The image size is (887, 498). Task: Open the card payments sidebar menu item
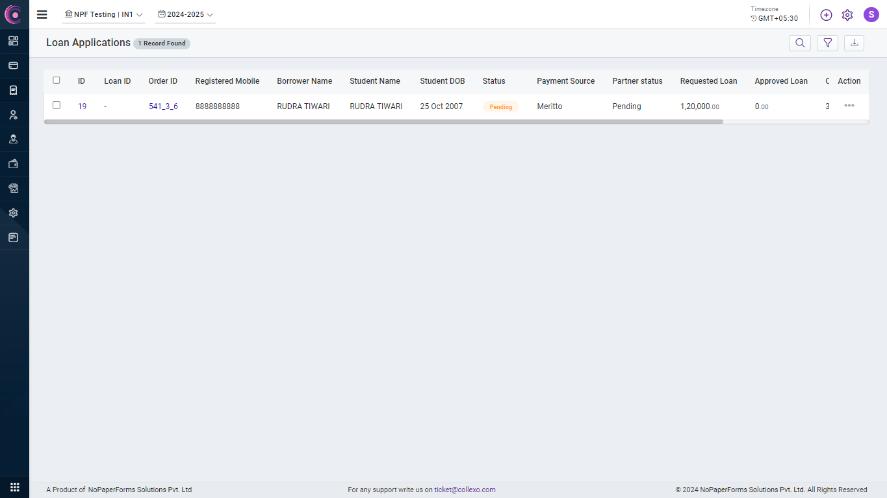(x=14, y=66)
